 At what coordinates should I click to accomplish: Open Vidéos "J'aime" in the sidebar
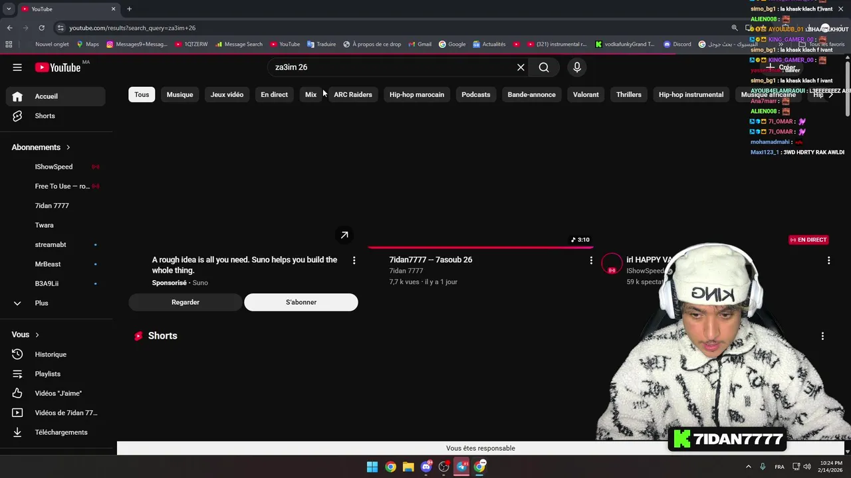56,393
